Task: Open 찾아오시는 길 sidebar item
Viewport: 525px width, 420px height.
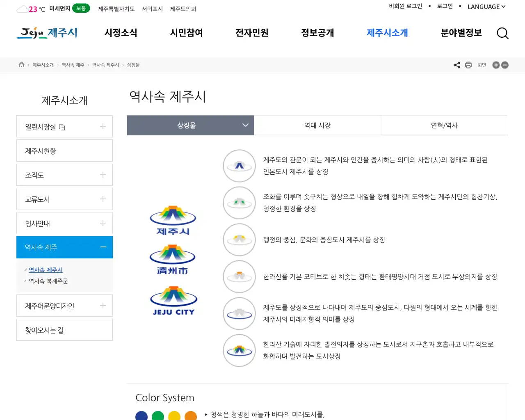Action: (64, 330)
